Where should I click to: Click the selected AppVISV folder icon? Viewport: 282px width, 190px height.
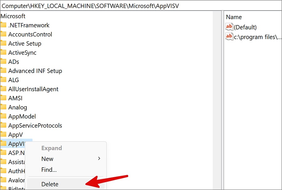click(3, 143)
